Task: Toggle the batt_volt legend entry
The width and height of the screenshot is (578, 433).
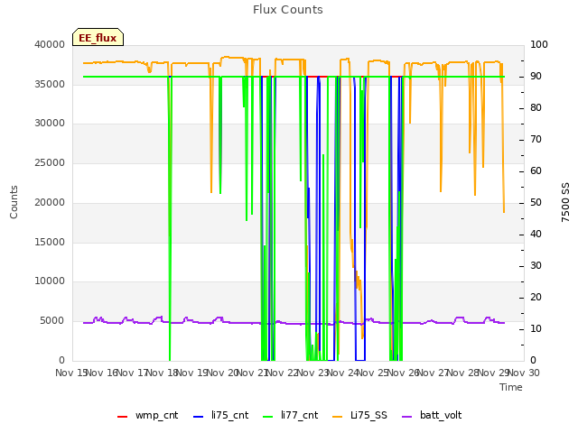Action: click(x=432, y=415)
